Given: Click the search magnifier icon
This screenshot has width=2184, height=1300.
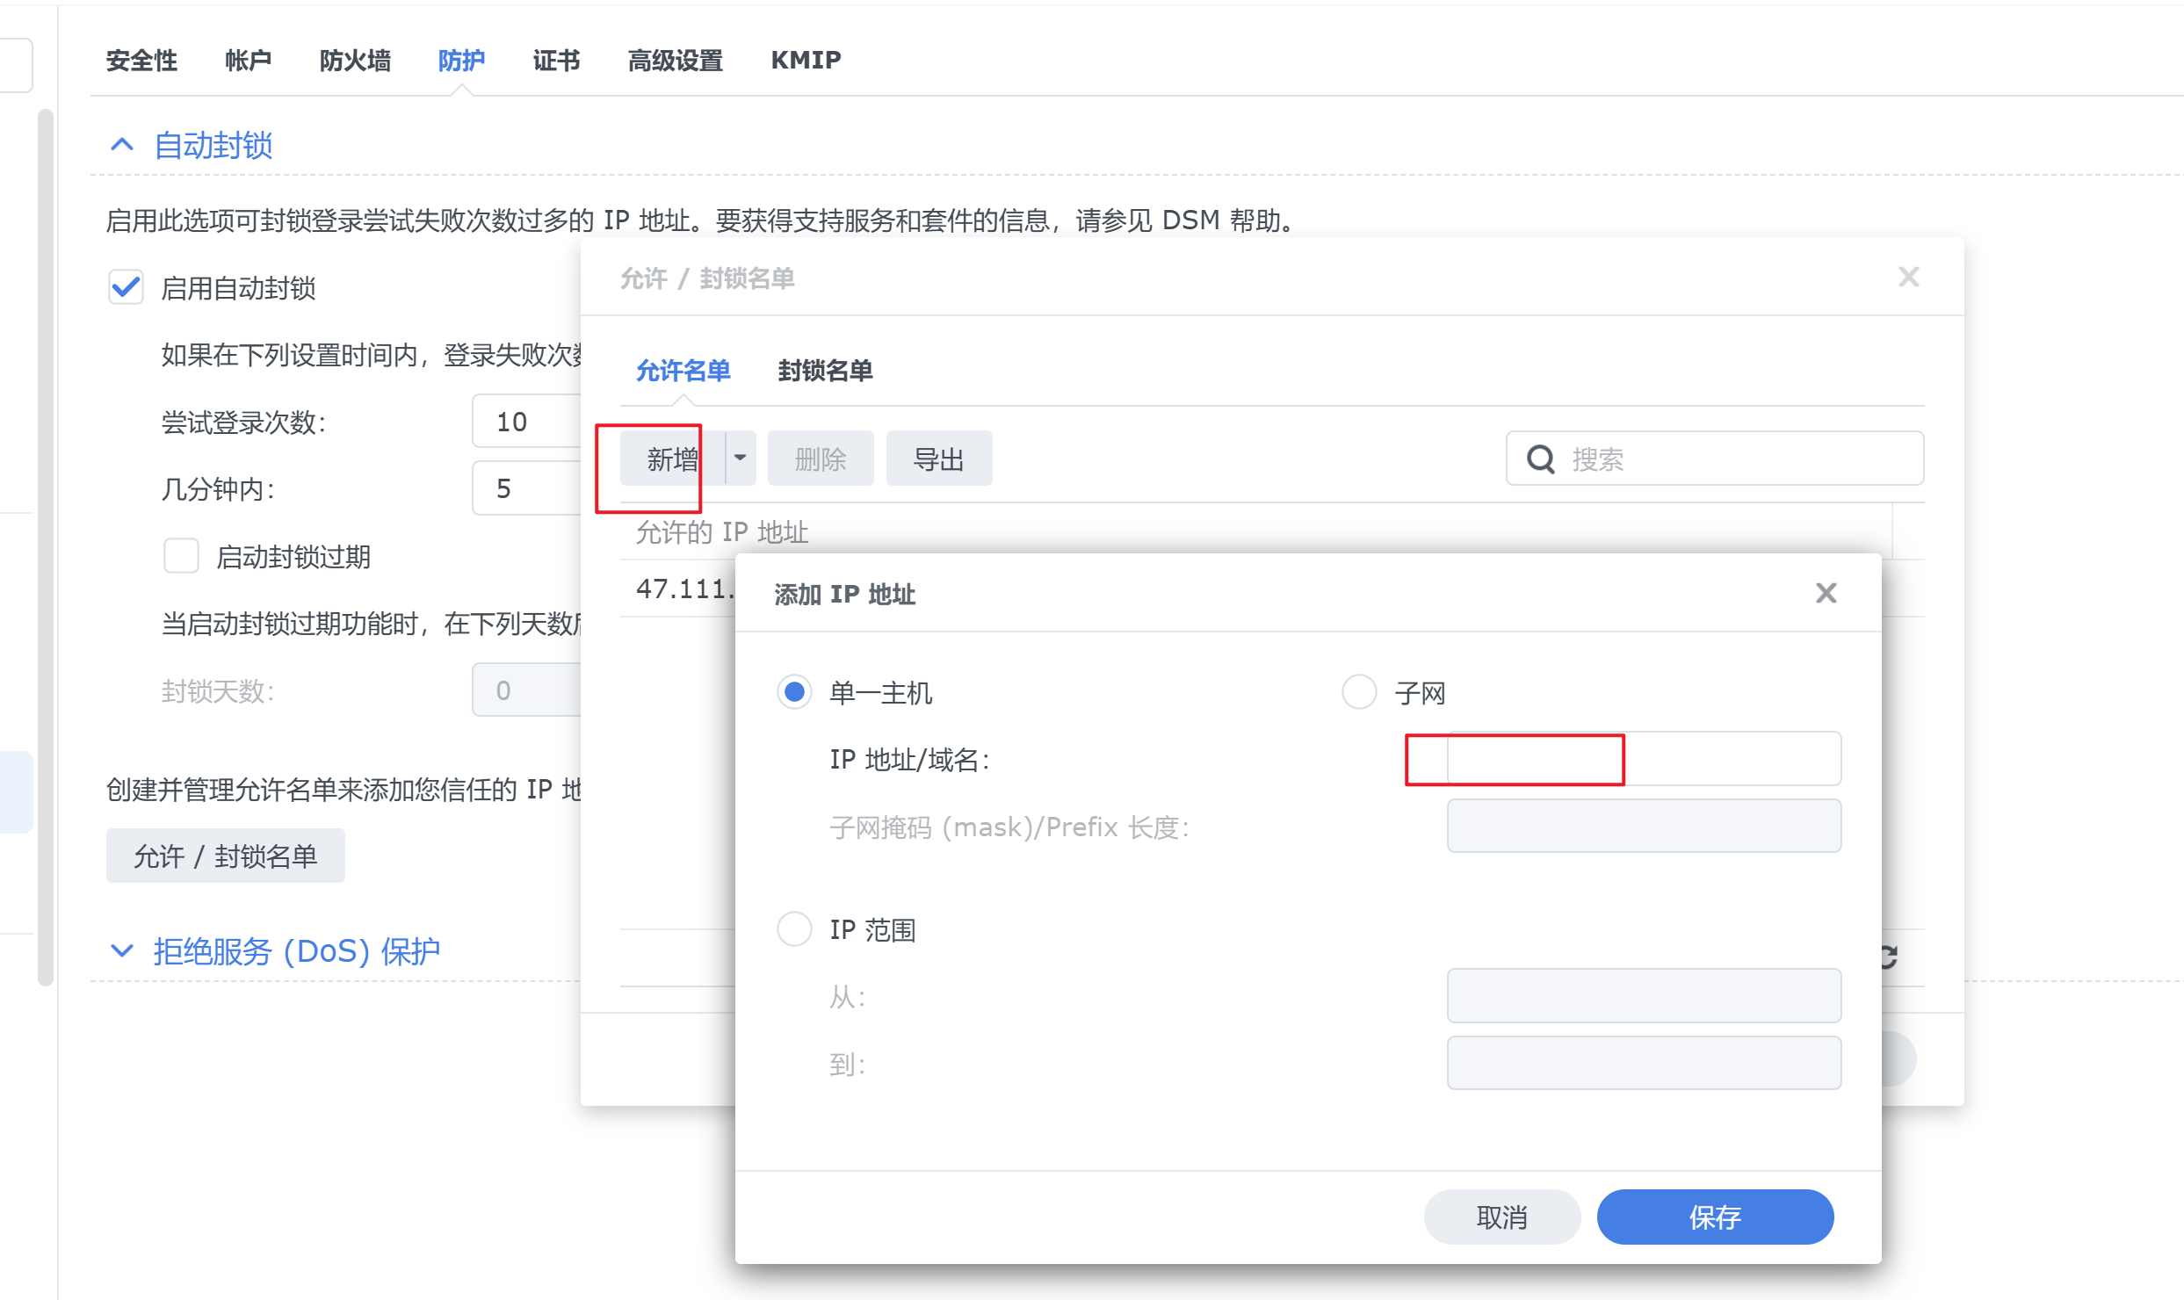Looking at the screenshot, I should pyautogui.click(x=1540, y=459).
